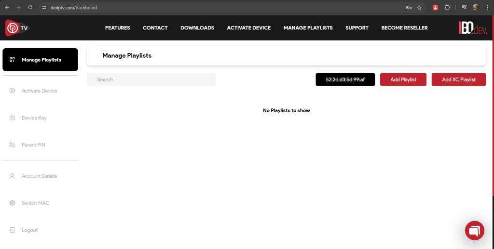Click the Logout door icon
Screen dimensions: 494x249
(x=12, y=230)
